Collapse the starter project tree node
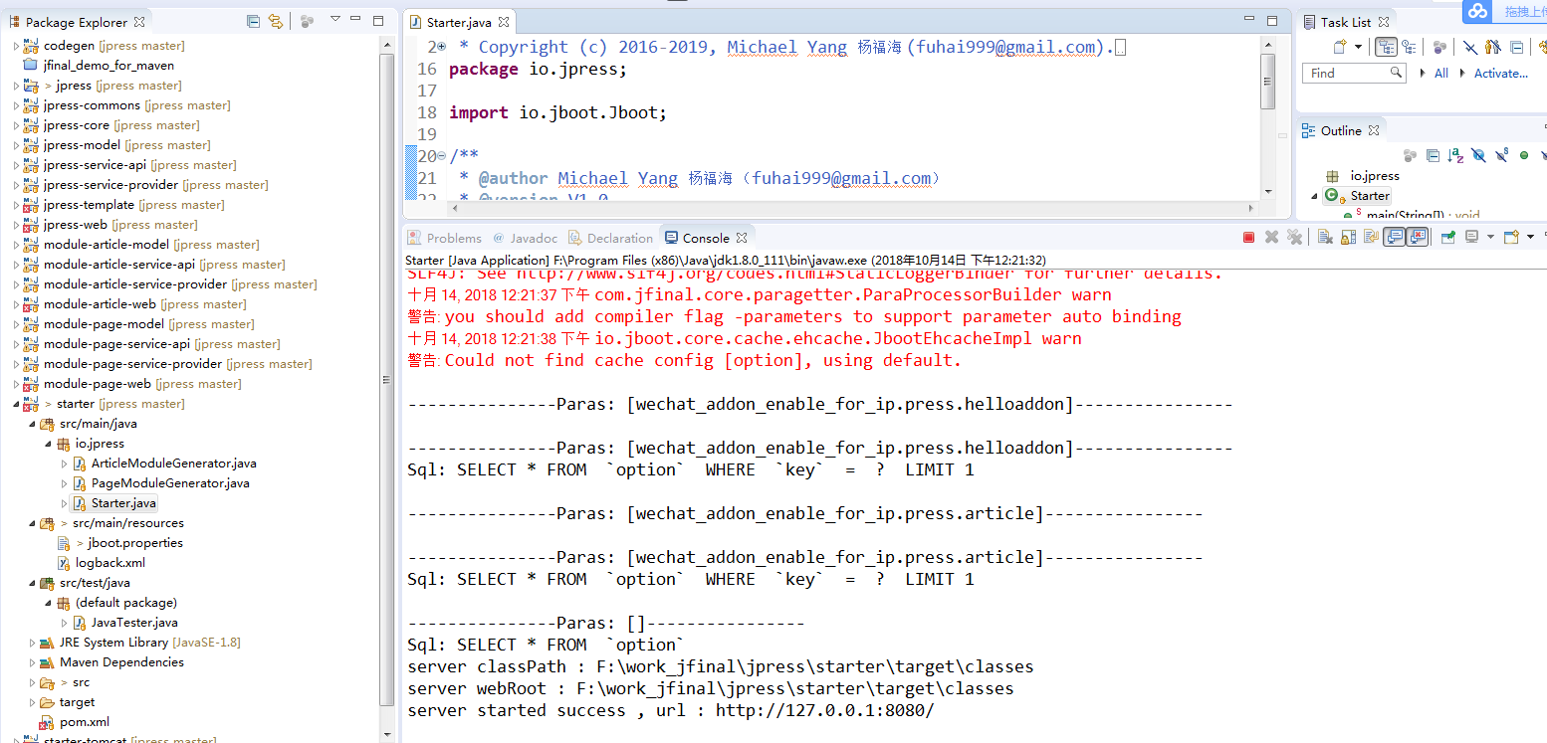This screenshot has width=1547, height=743. [16, 404]
